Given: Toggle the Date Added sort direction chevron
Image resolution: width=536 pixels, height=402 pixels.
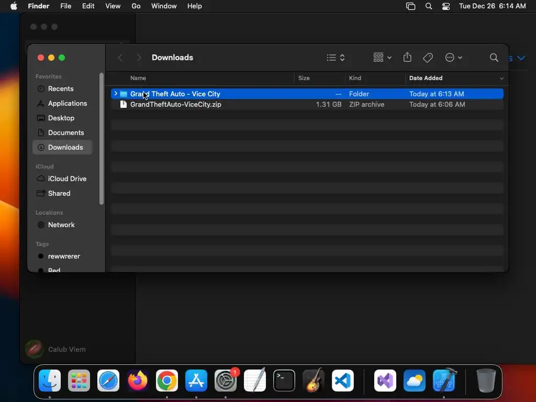Looking at the screenshot, I should coord(501,79).
